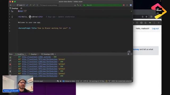Open Run panel settings gear
The image size is (170, 95).
128,54
